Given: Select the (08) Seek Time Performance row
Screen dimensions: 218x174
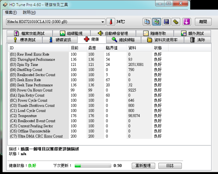Looking at the screenshot, I should click(x=89, y=85).
